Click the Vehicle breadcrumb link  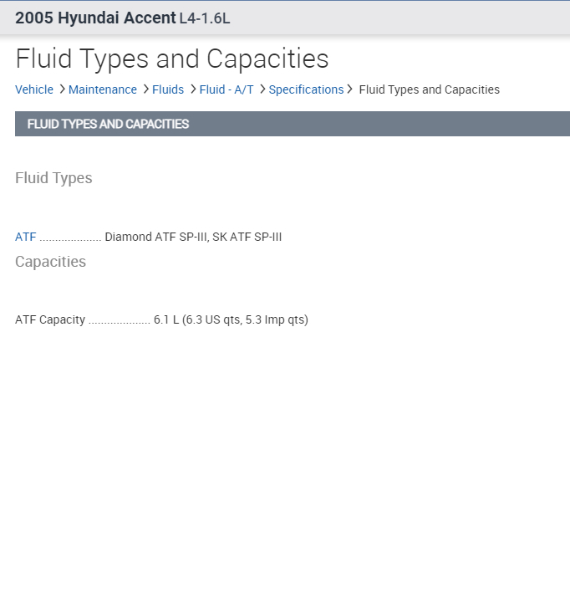point(34,89)
